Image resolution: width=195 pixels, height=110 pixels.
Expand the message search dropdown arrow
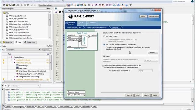(x=39, y=86)
